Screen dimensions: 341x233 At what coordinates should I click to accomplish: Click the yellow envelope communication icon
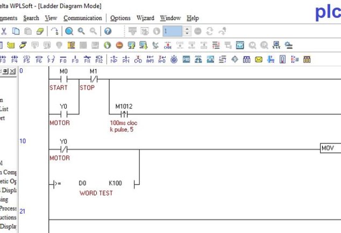pyautogui.click(x=259, y=59)
